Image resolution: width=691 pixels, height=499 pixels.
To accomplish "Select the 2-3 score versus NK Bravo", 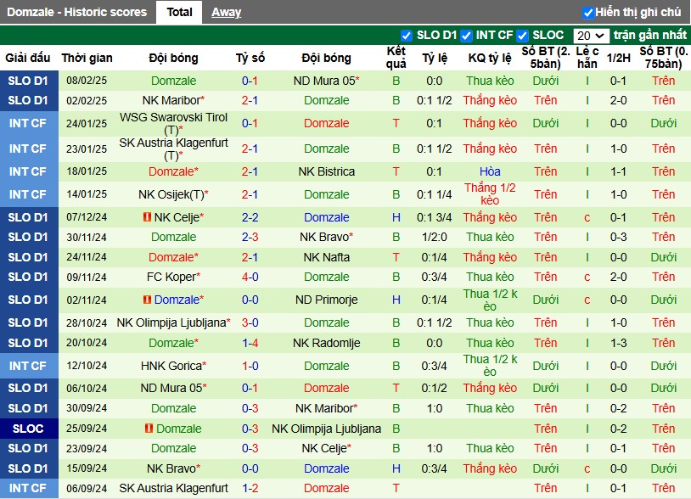I will pos(250,237).
